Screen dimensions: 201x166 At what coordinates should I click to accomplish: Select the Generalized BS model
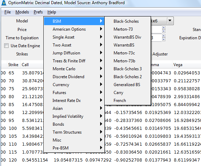point(128,85)
